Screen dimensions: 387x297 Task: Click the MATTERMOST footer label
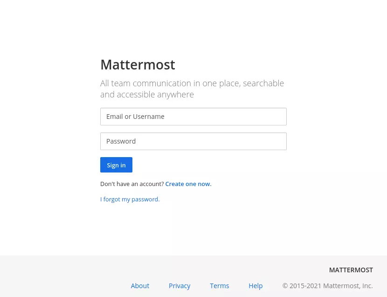click(351, 270)
